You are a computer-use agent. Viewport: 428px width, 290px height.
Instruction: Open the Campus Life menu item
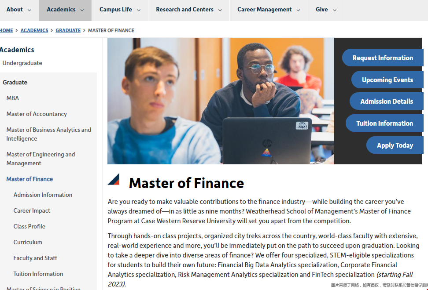(116, 10)
